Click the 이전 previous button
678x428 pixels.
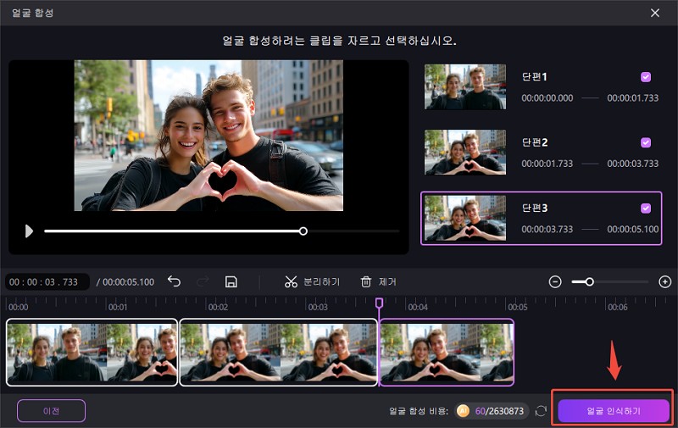tap(51, 411)
